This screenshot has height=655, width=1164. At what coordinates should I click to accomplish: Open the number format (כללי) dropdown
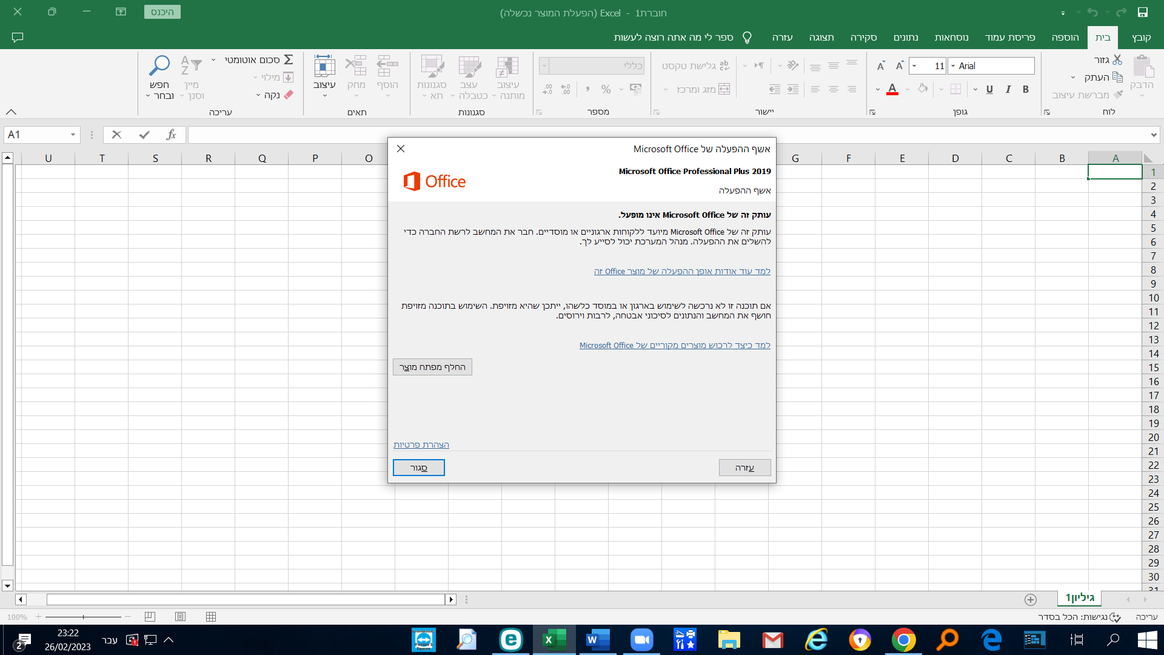tap(544, 65)
